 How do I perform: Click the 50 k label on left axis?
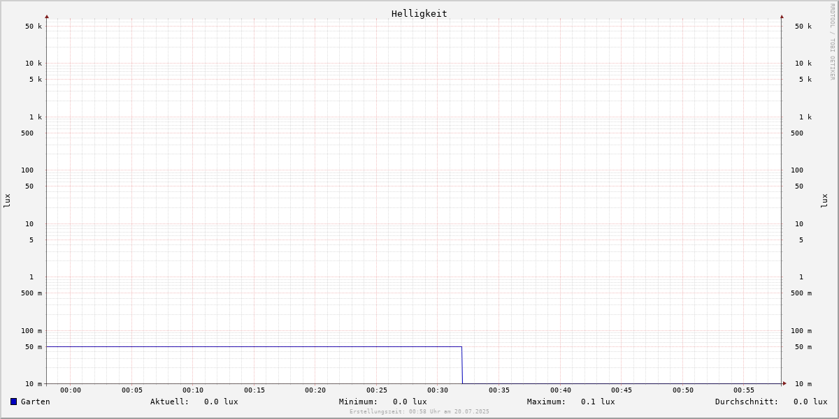[x=34, y=27]
